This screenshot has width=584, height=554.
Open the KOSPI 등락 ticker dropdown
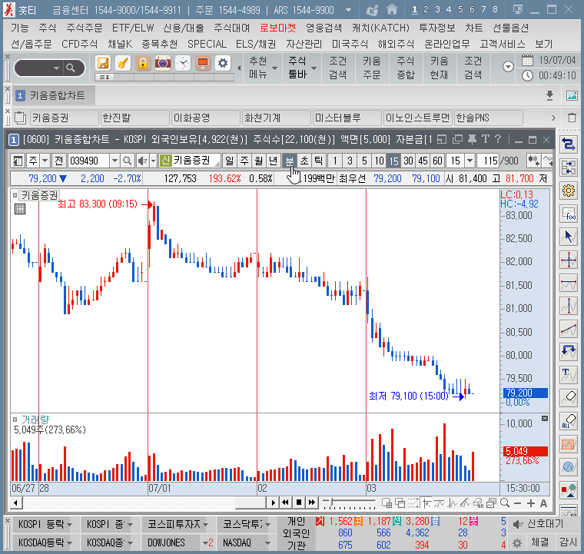tap(69, 525)
